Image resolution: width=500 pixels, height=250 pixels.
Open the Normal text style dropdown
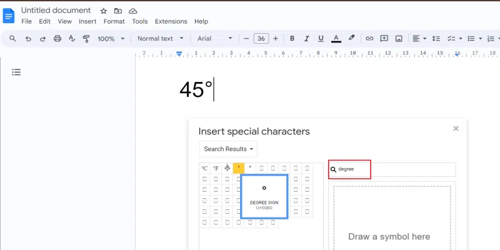160,39
